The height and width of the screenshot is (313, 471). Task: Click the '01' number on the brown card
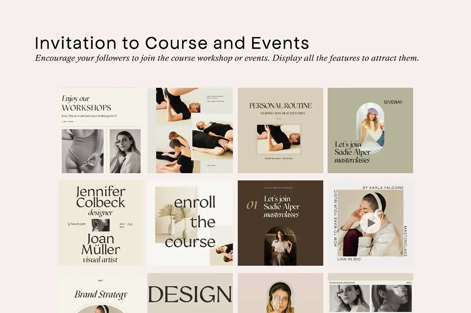252,205
